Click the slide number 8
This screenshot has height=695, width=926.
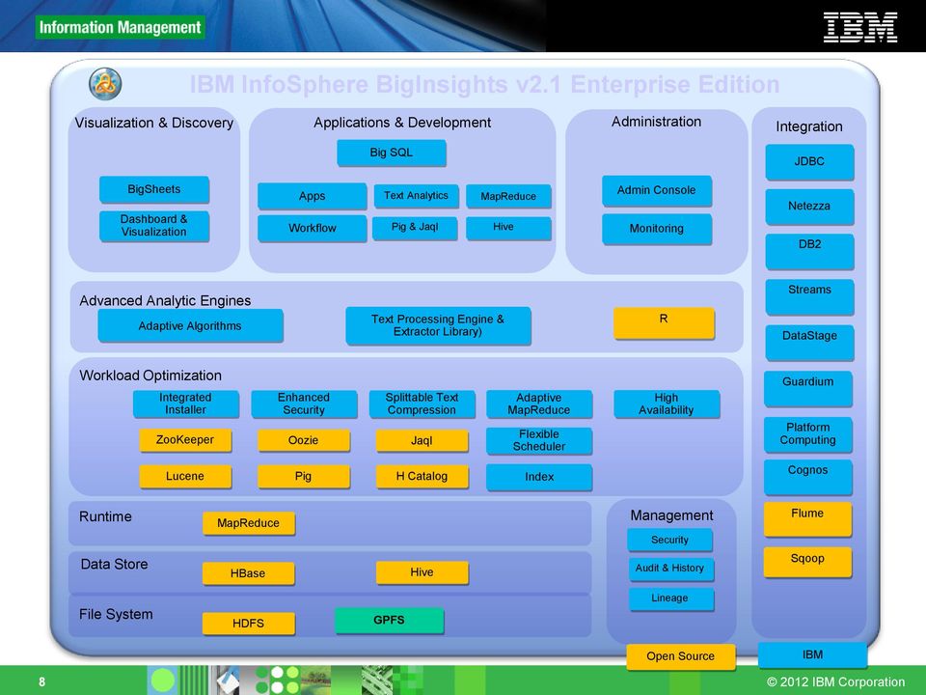coord(41,682)
